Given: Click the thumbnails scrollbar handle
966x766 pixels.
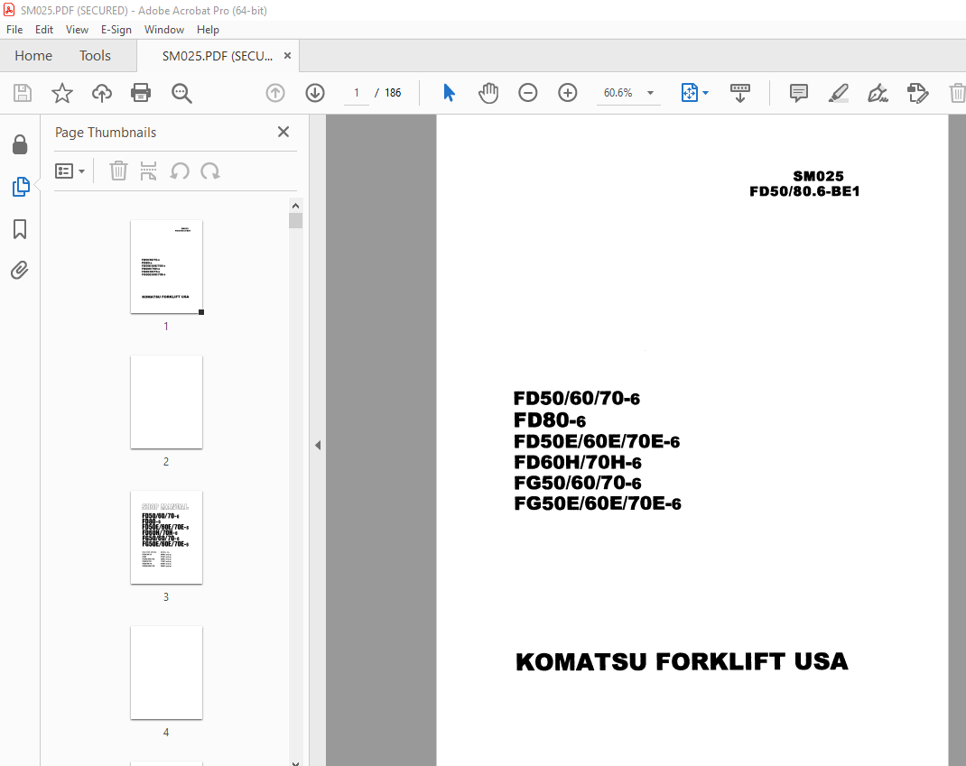Looking at the screenshot, I should coord(296,220).
